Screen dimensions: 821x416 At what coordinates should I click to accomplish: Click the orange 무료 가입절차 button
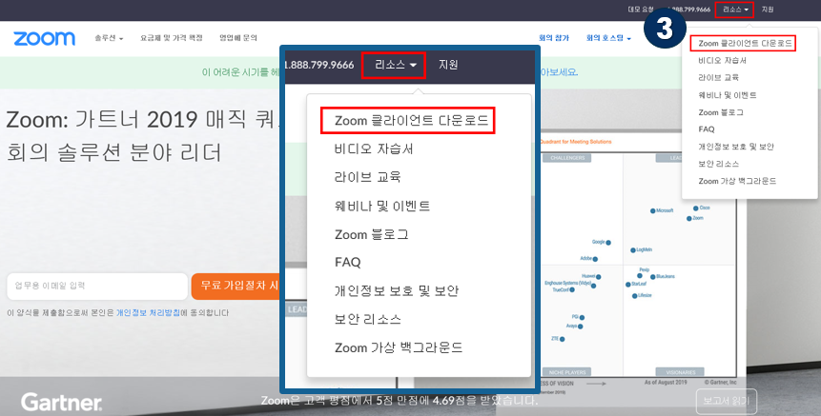pos(236,286)
